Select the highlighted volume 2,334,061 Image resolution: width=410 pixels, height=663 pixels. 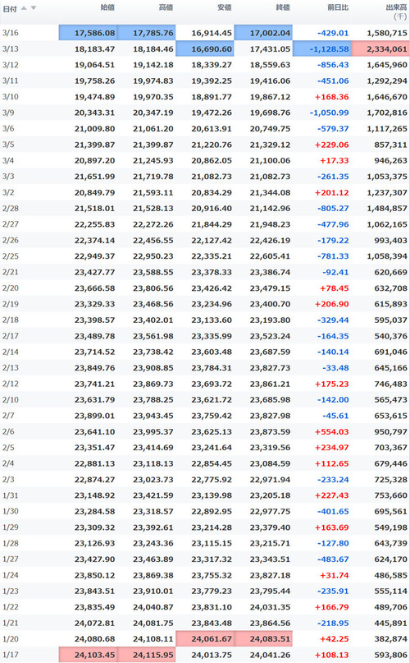point(380,48)
